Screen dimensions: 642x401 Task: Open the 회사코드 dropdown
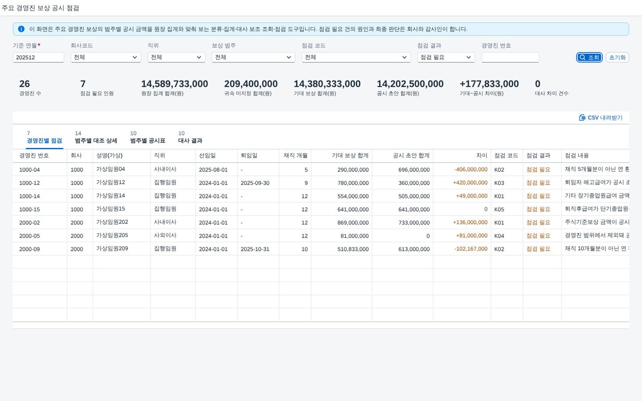(x=106, y=57)
